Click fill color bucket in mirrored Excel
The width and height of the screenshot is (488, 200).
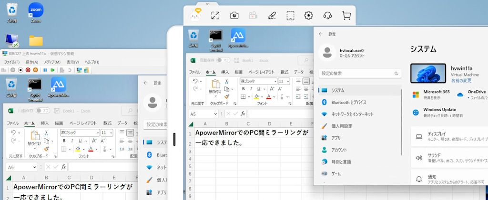point(257,97)
